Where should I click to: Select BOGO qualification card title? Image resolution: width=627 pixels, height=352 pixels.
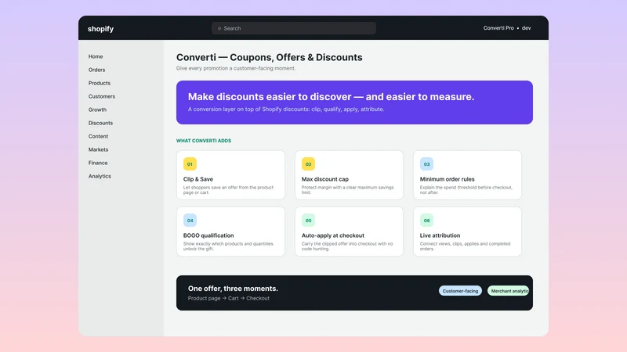(x=208, y=235)
